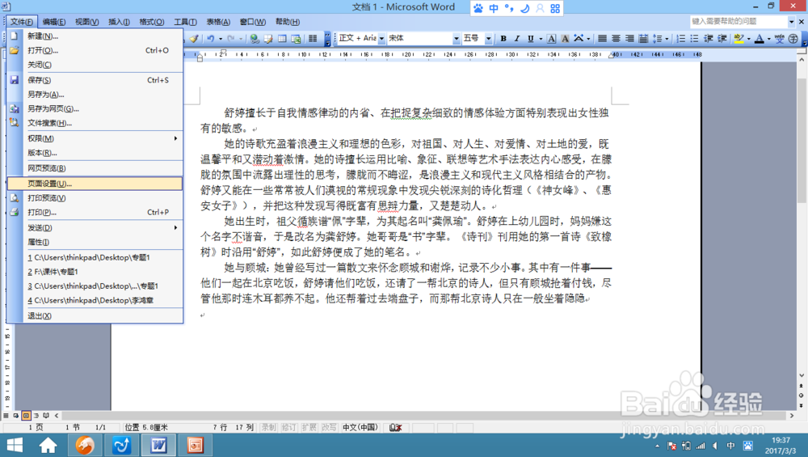Expand the 发送(D) submenu
The image size is (808, 457).
click(95, 227)
